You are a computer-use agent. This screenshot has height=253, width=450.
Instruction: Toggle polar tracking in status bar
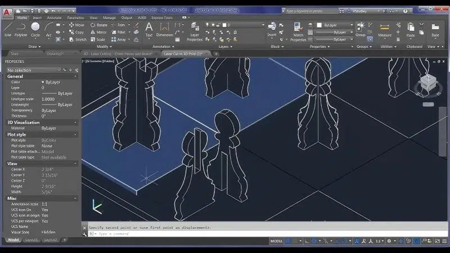point(314,241)
